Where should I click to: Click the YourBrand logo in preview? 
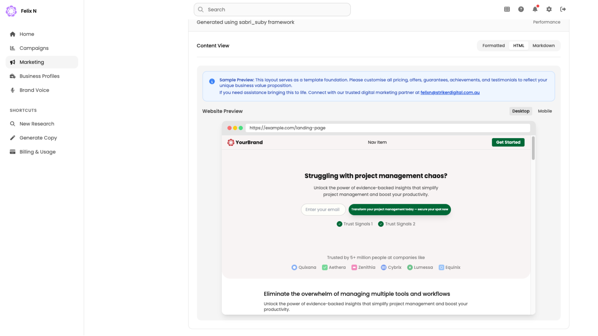(x=245, y=142)
